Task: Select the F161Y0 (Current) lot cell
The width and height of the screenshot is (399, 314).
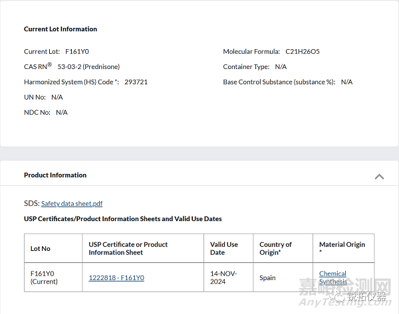Action: pyautogui.click(x=45, y=277)
